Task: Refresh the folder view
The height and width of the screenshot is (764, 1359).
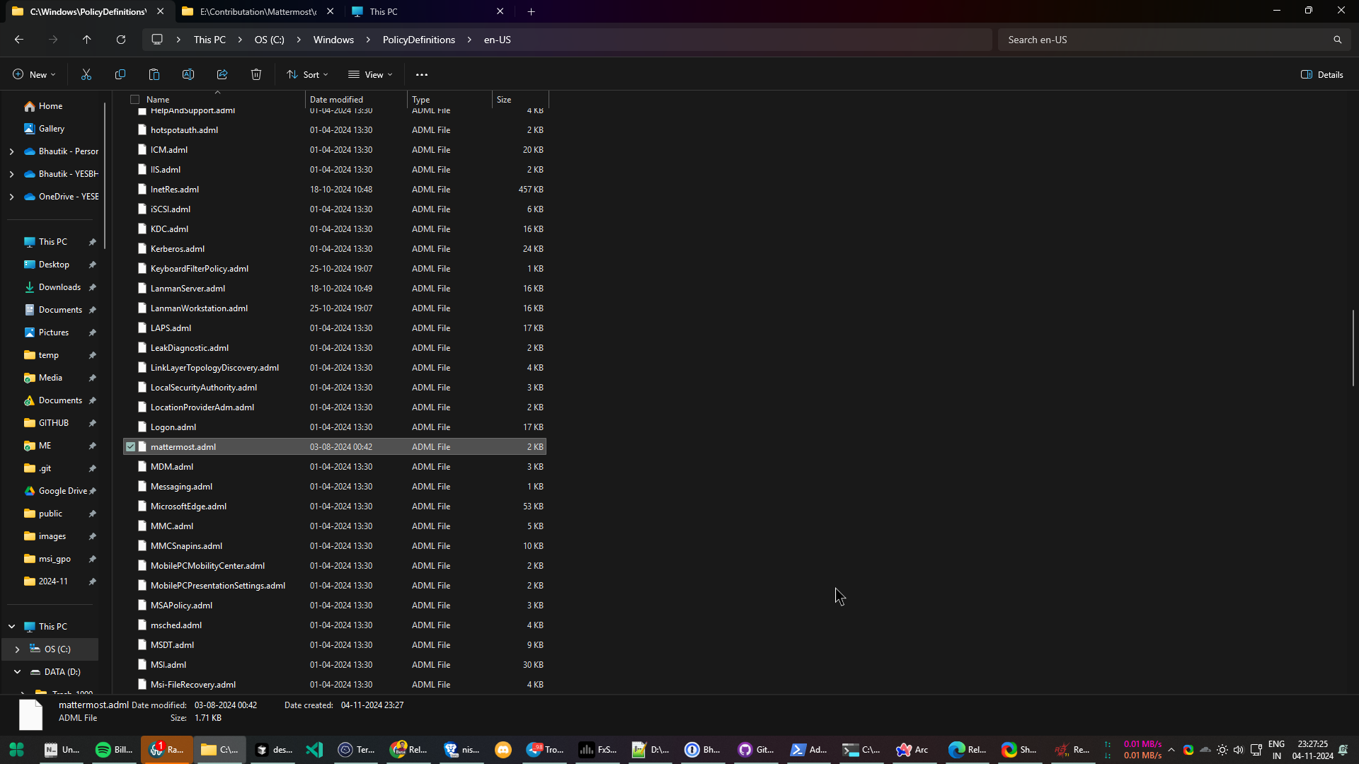Action: tap(120, 40)
